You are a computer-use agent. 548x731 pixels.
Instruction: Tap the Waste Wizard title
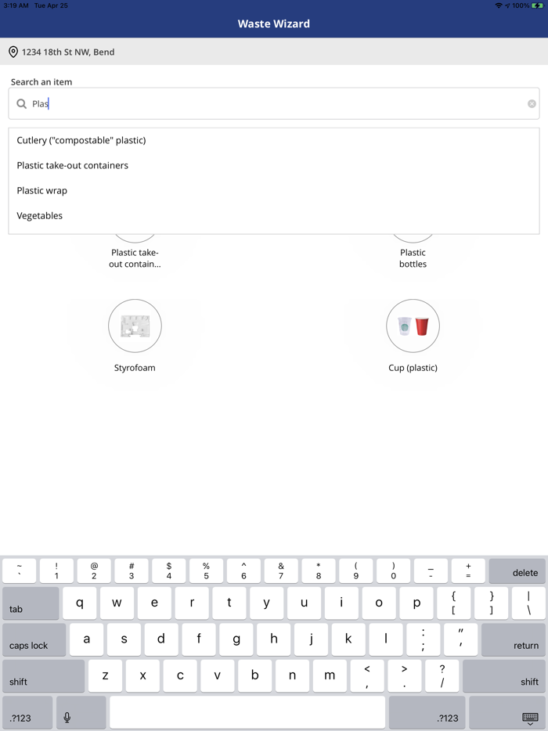click(x=274, y=23)
